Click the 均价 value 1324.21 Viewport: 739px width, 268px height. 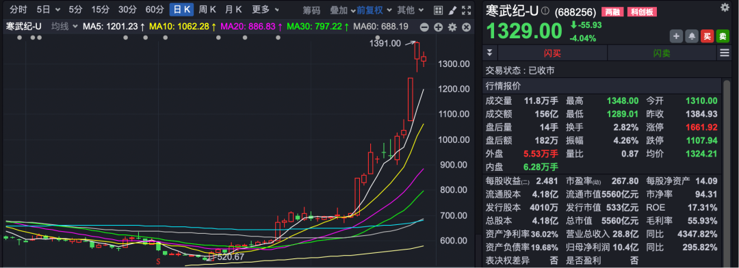[702, 154]
